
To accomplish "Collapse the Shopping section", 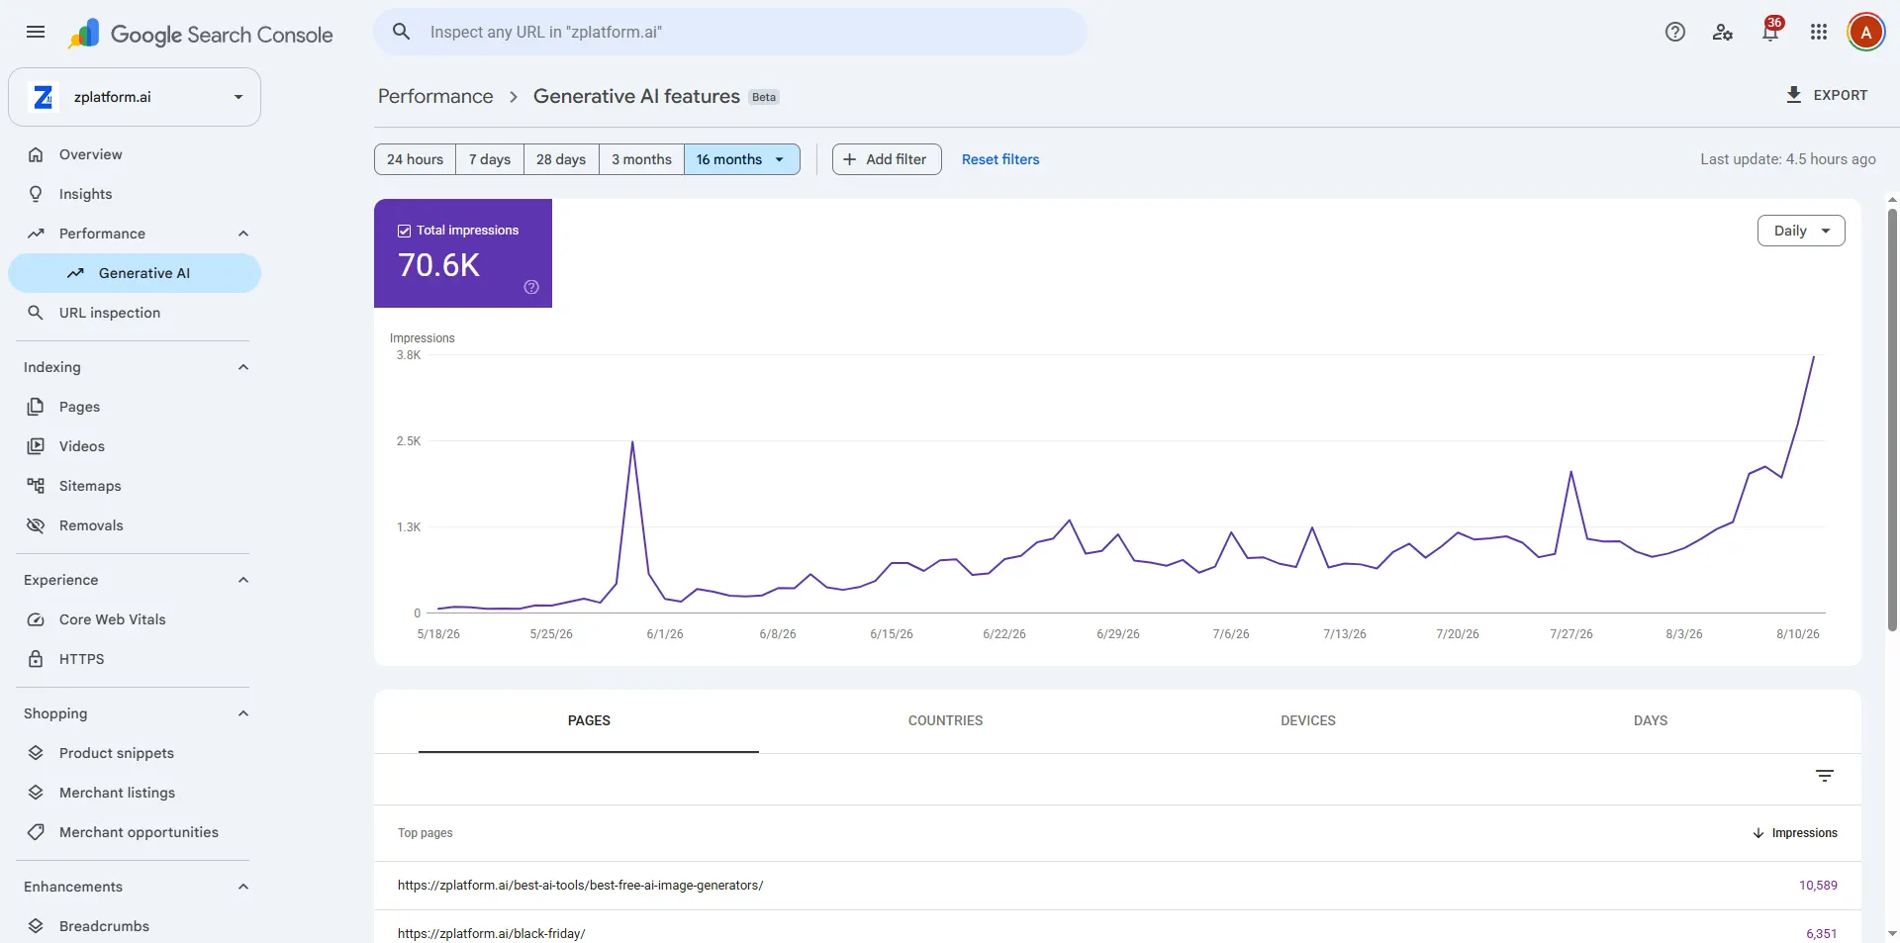I will tap(243, 713).
